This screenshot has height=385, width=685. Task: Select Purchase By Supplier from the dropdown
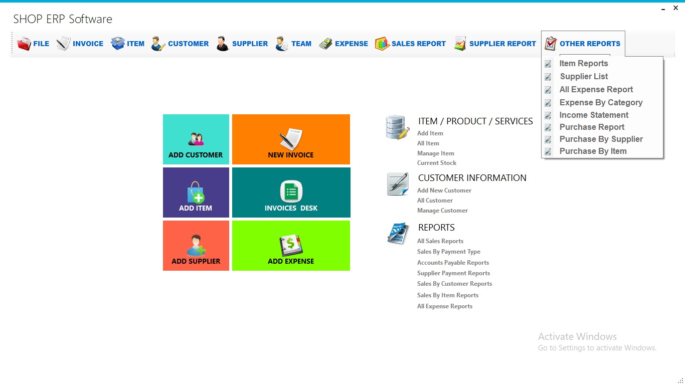point(601,139)
